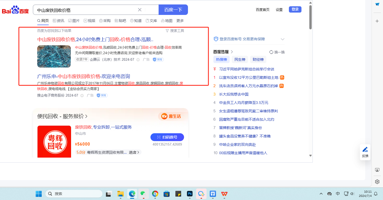
Task: Switch to the 视频 search tab
Action: pyautogui.click(x=89, y=21)
